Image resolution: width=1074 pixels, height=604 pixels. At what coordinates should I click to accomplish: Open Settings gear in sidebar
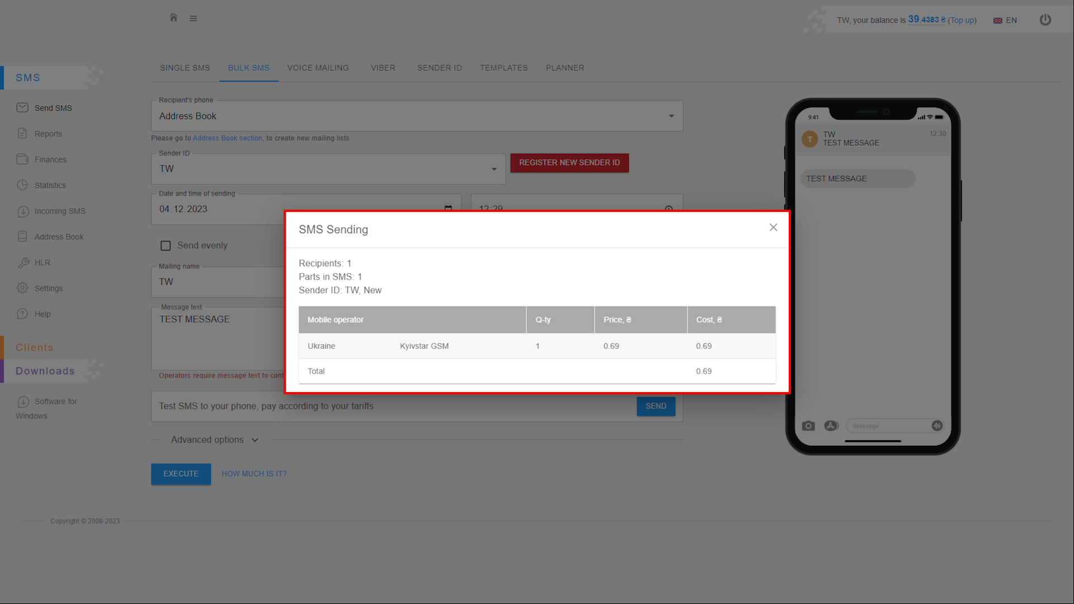click(x=22, y=288)
